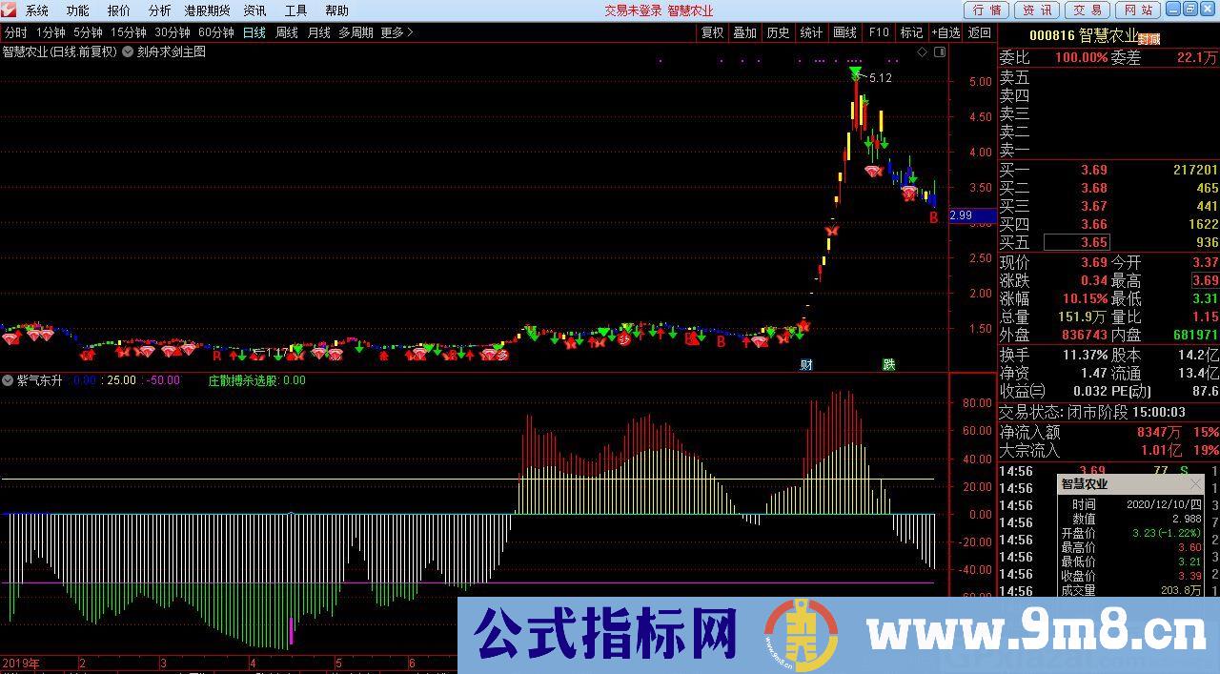Open the 多周期 multi-period view
The image size is (1220, 674).
point(356,32)
